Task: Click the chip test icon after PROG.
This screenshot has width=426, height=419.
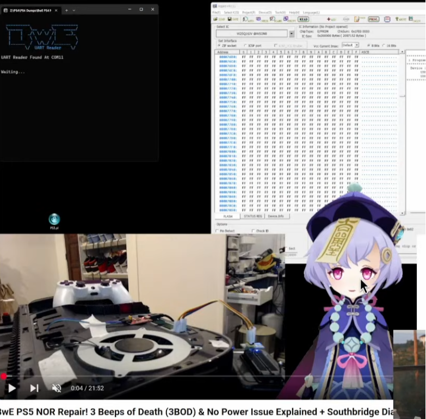Action: pos(387,19)
